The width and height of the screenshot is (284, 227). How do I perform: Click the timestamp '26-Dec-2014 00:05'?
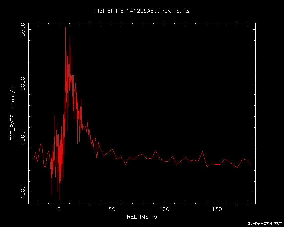[265, 223]
